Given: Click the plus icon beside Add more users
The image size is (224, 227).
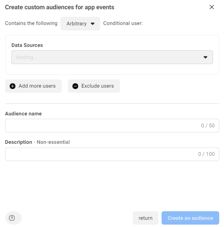Looking at the screenshot, I should click(x=13, y=86).
